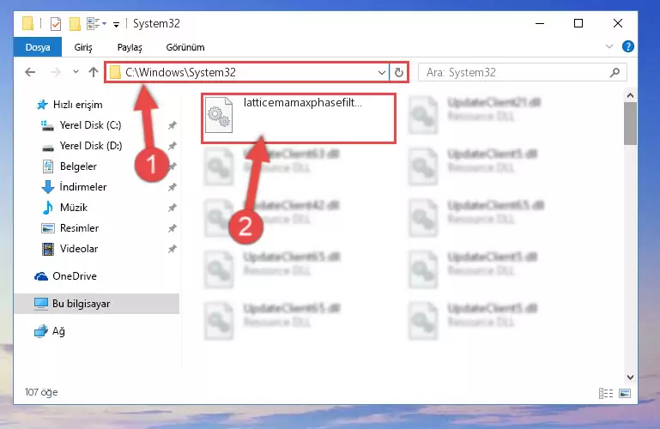Screen dimensions: 660x429
Task: Click the Ara: System32 search box
Action: pyautogui.click(x=523, y=72)
